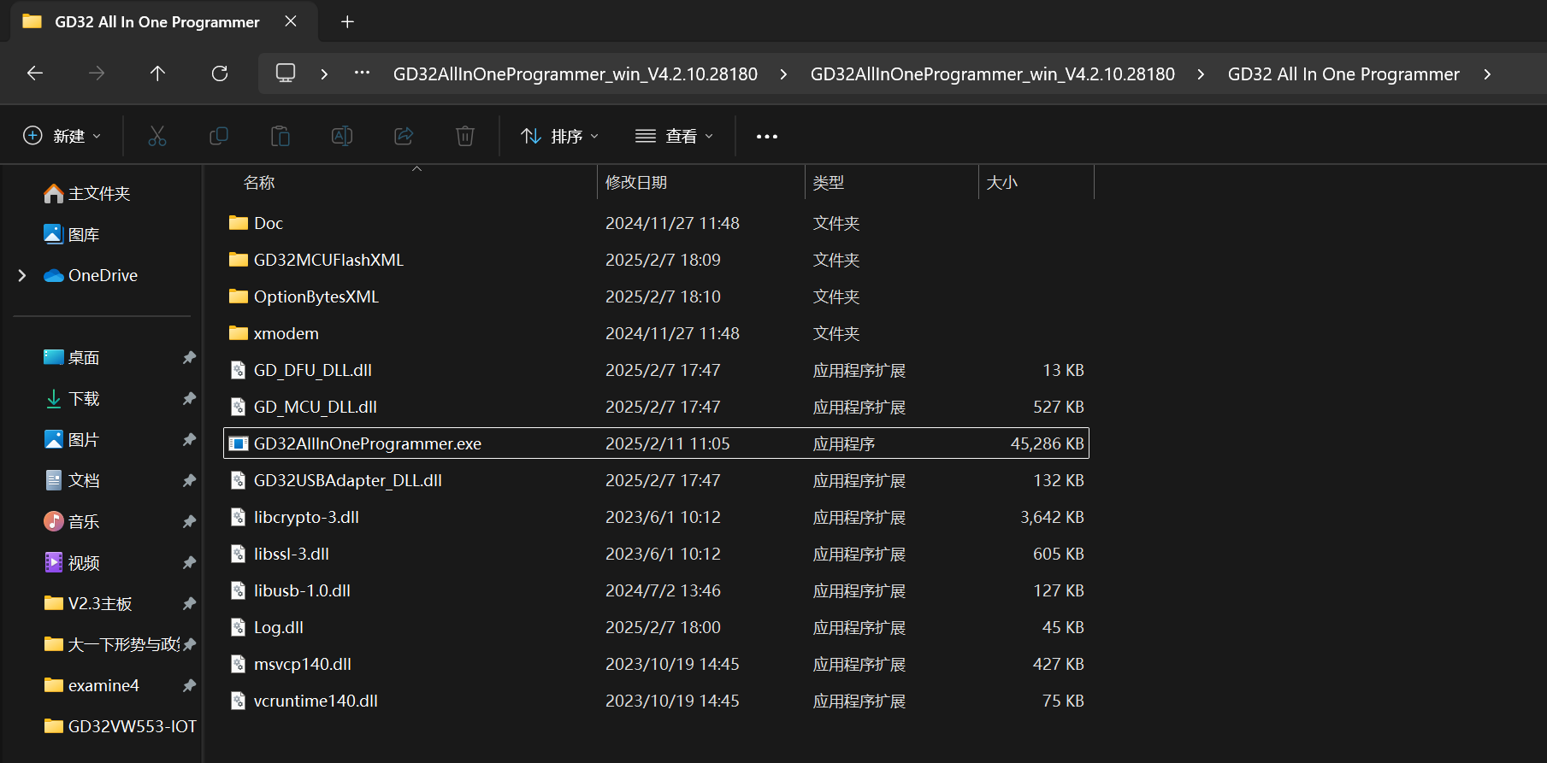Screen dimensions: 1547x763
Task: Expand chevron after first GD32AllInOneProgrammer_win breadcrumb
Action: point(783,74)
